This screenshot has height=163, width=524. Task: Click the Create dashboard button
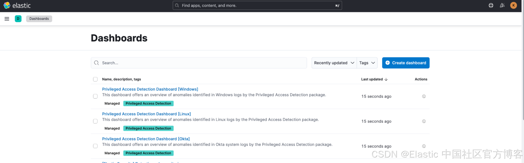pyautogui.click(x=406, y=63)
